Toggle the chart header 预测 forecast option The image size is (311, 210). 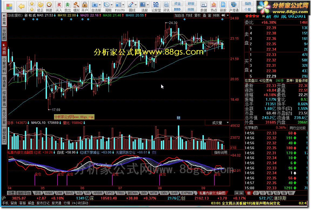tap(216, 15)
